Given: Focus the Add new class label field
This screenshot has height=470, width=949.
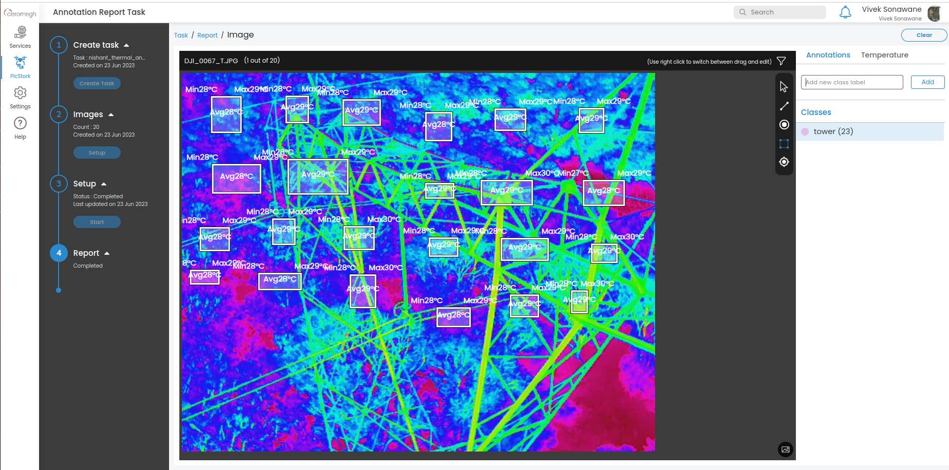Looking at the screenshot, I should tap(851, 82).
